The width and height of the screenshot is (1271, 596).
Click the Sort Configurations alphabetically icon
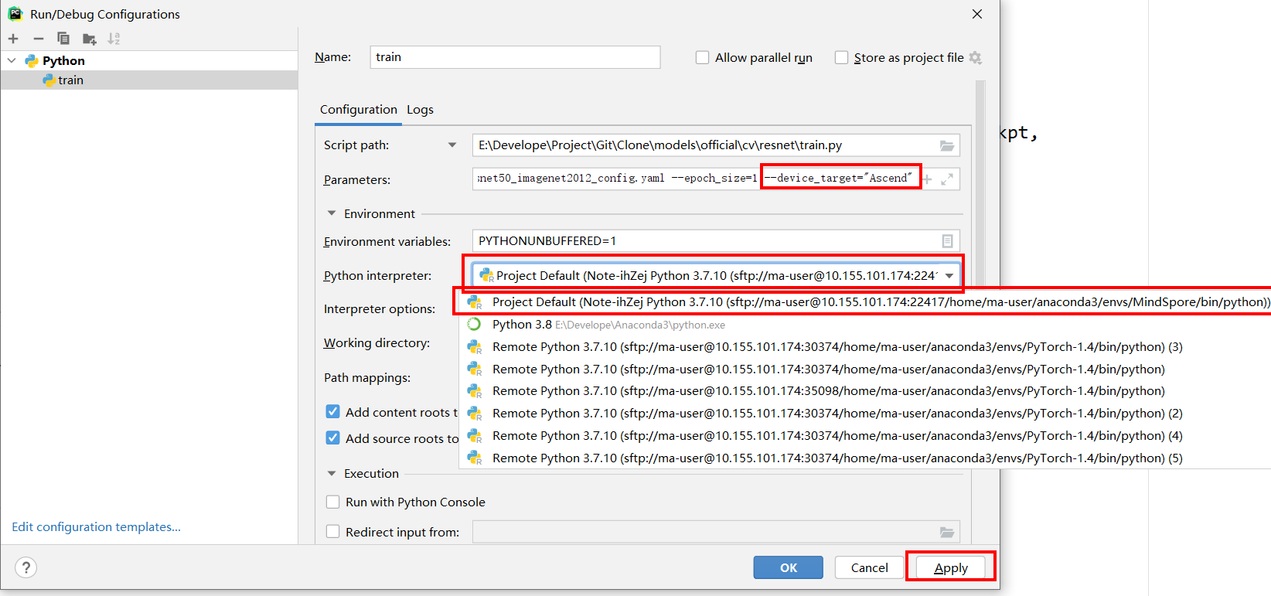[114, 39]
